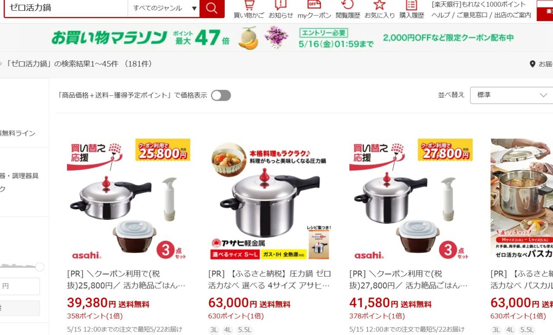The image size is (553, 335).
Task: Expand the 並べ替え 標準 sort dropdown
Action: 512,95
